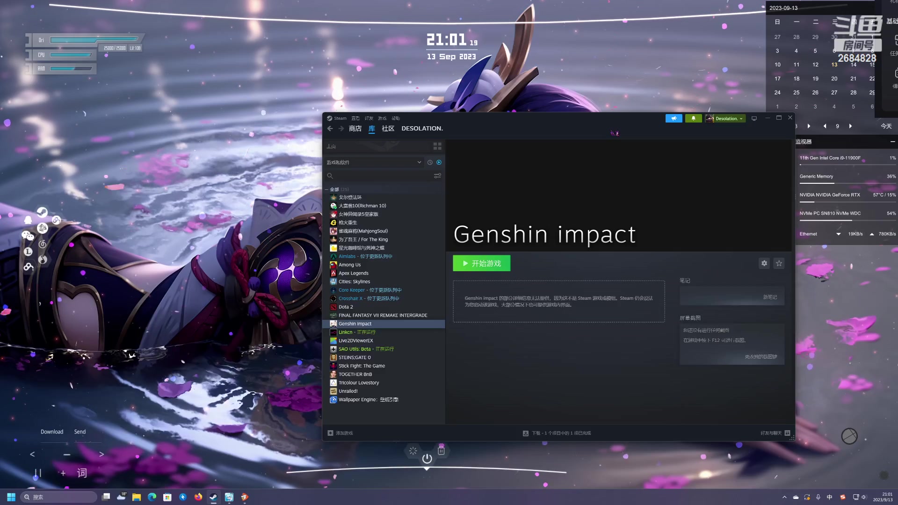Select Wallpaper Engine in library list
This screenshot has height=505, width=898.
pyautogui.click(x=368, y=399)
